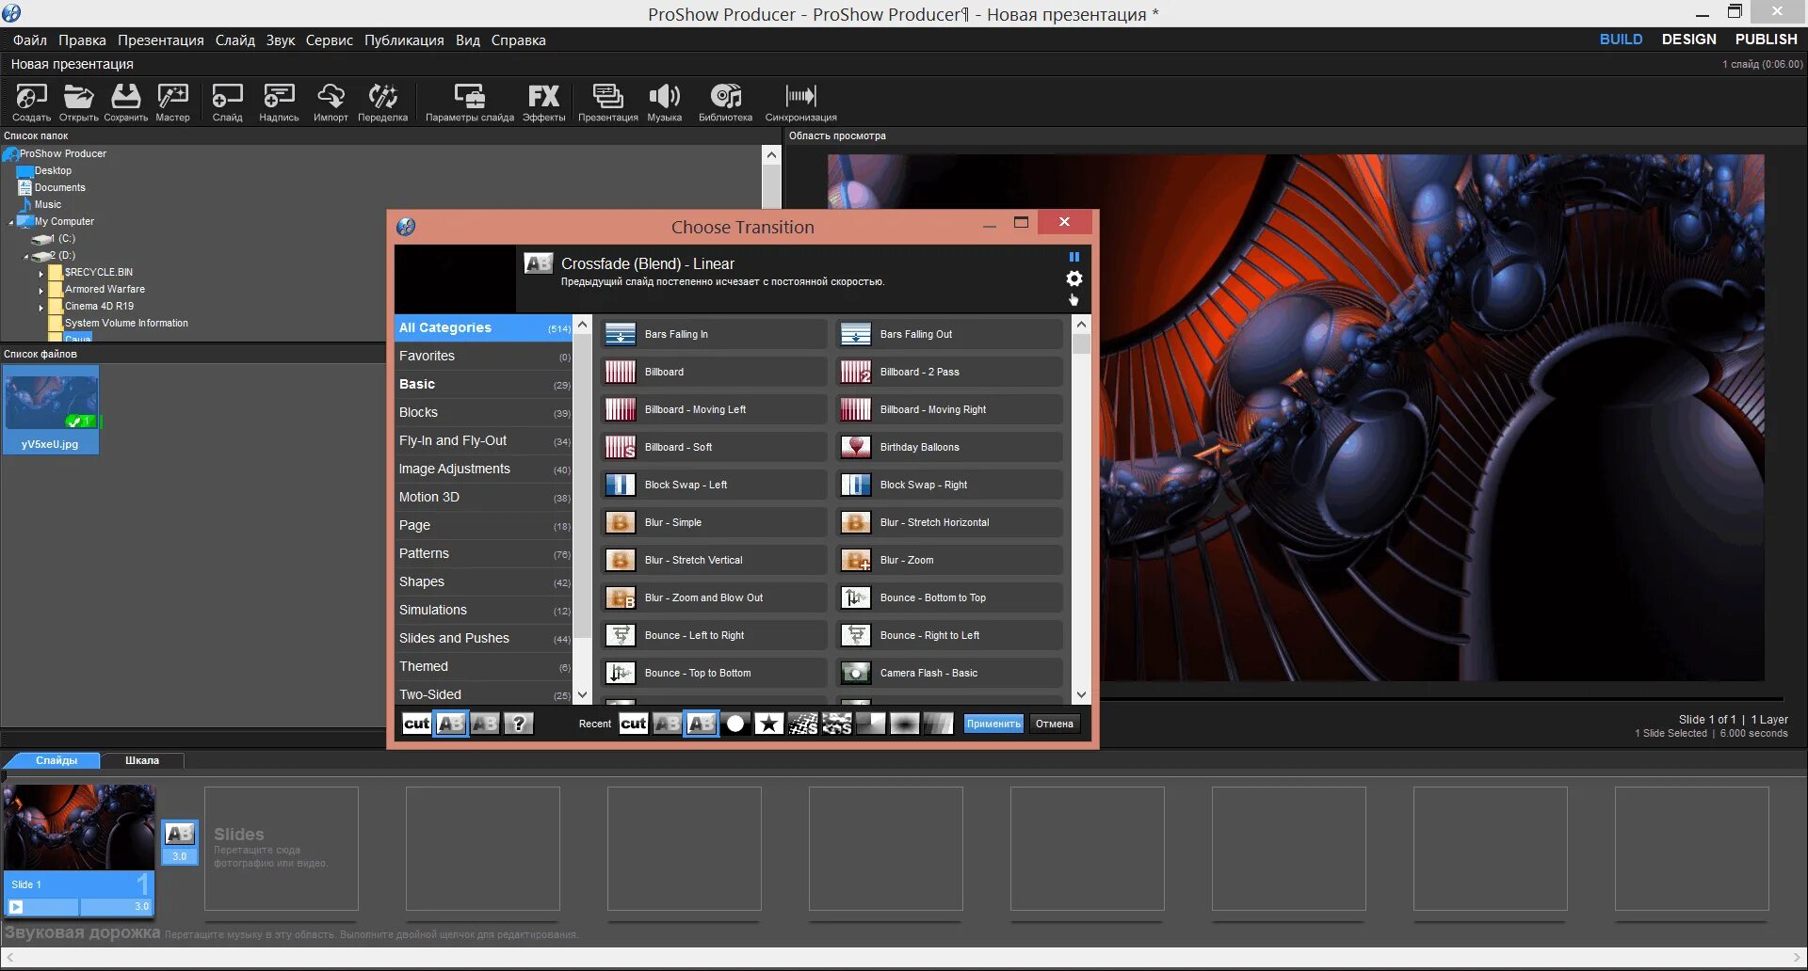Screen dimensions: 1808x971
Task: Click the random transition question mark icon
Action: point(518,724)
